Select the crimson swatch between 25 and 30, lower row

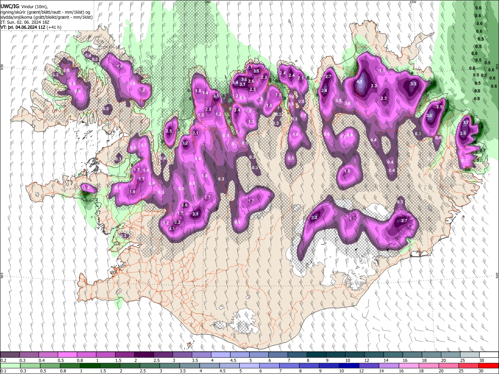[469, 365]
